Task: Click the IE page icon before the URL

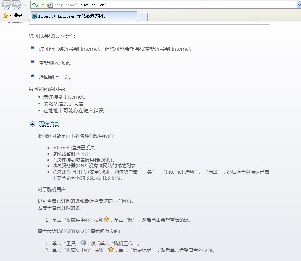Action: click(x=50, y=5)
